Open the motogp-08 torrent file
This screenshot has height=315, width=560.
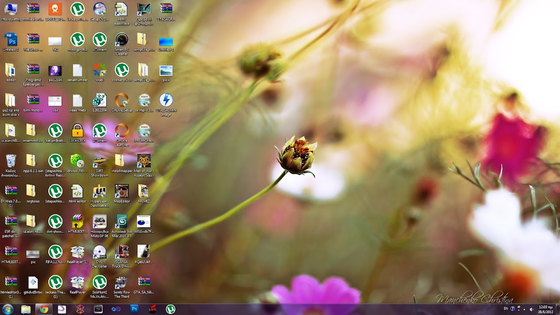(x=77, y=42)
